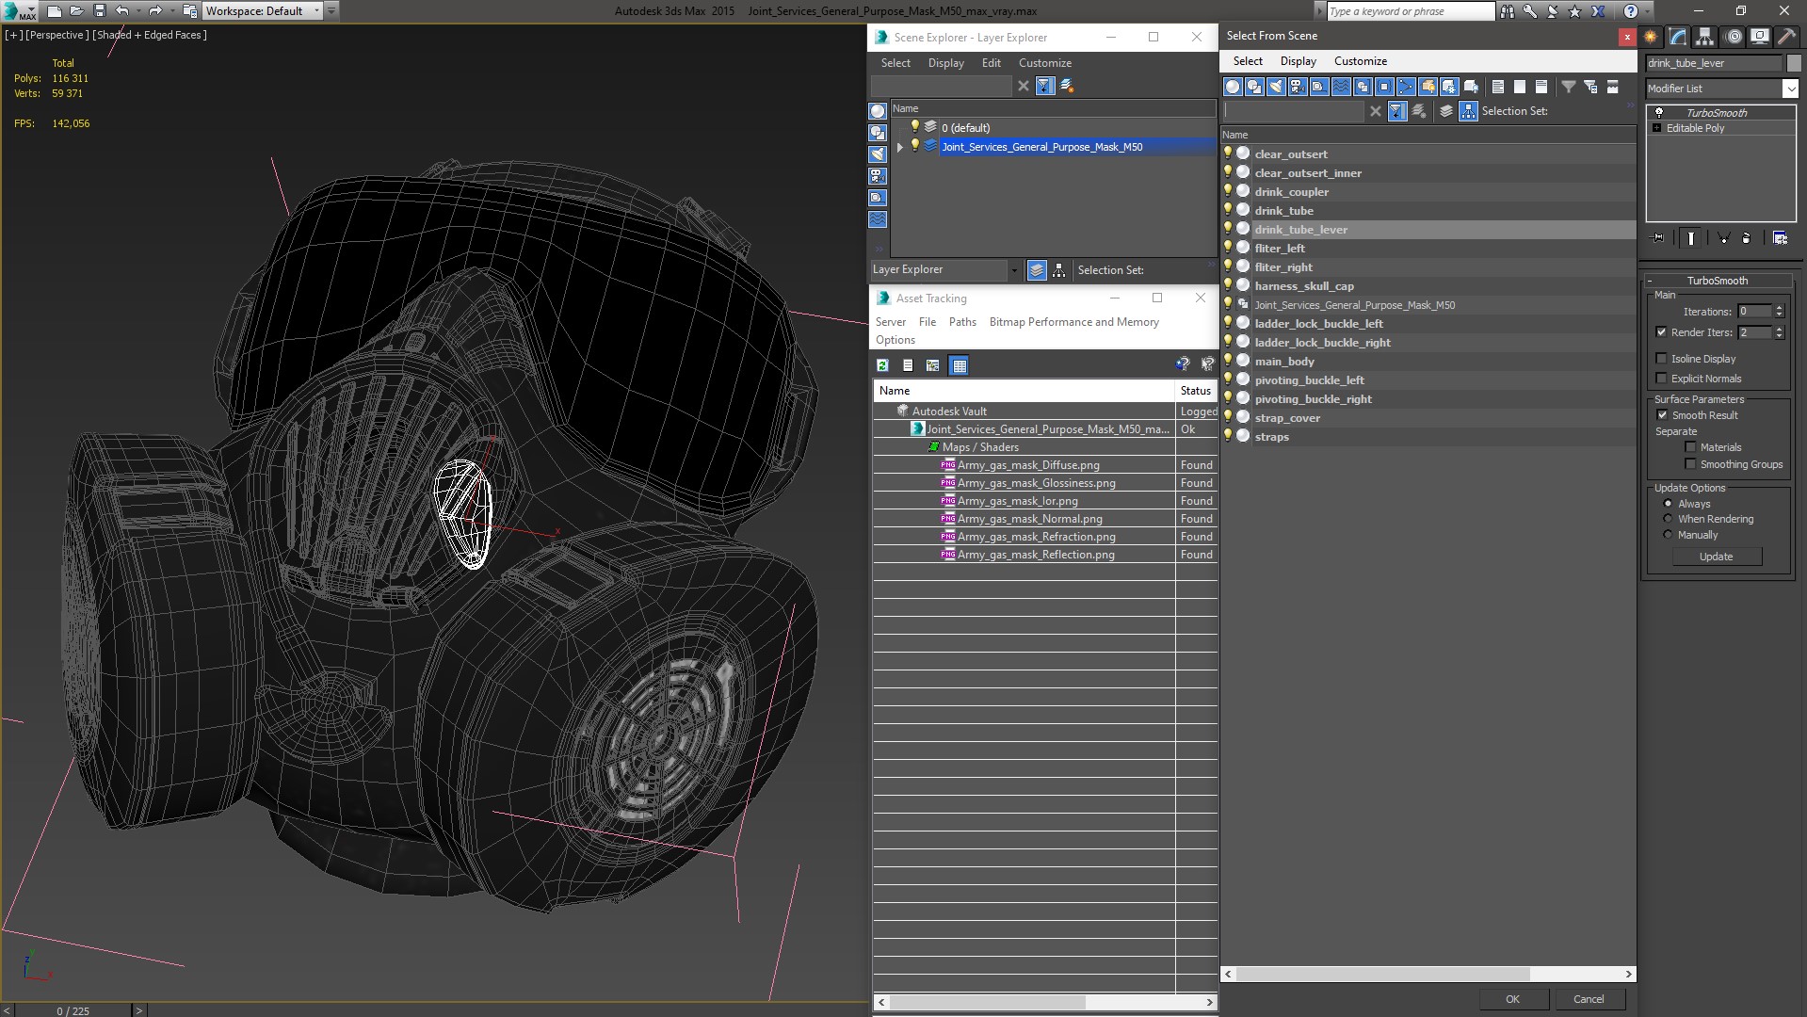Open the Utilities hammer tab
Viewport: 1807px width, 1017px height.
pos(1786,37)
